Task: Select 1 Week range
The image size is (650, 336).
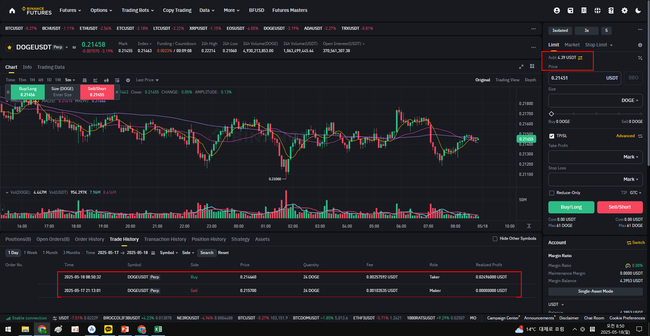Action: click(30, 253)
